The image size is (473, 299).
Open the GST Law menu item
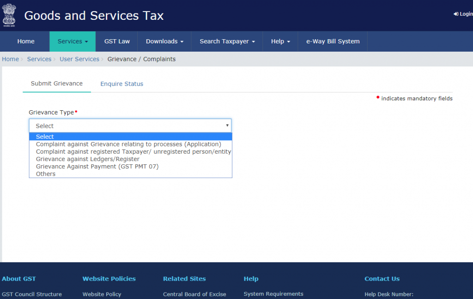pyautogui.click(x=116, y=41)
